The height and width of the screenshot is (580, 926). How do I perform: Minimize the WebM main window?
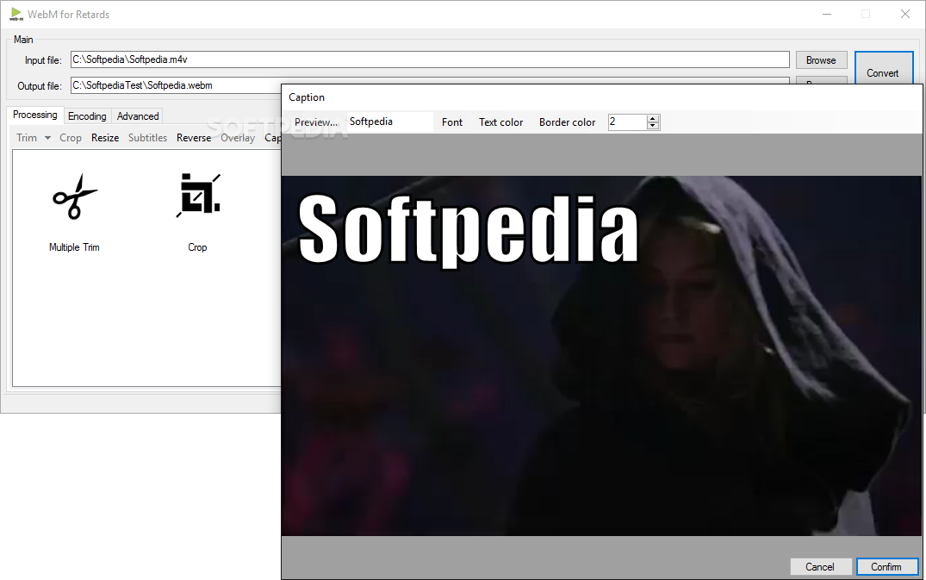[827, 14]
